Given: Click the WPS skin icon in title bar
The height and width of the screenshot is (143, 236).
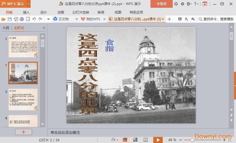Looking at the screenshot, I should [x=176, y=4].
